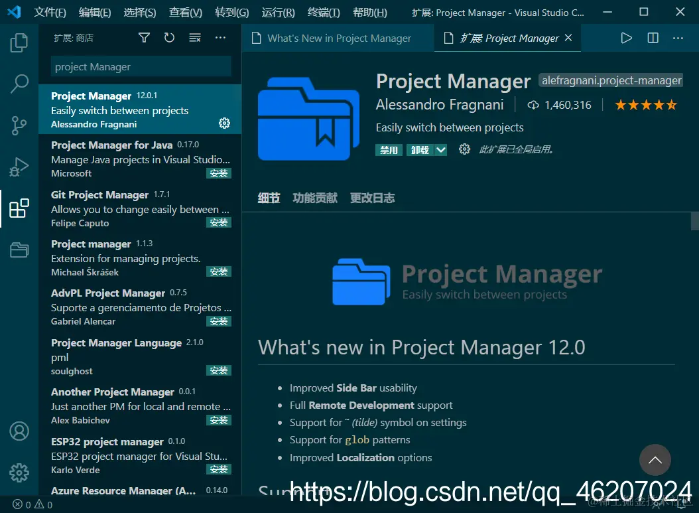Open the Search view in activity bar
This screenshot has width=699, height=513.
point(19,84)
